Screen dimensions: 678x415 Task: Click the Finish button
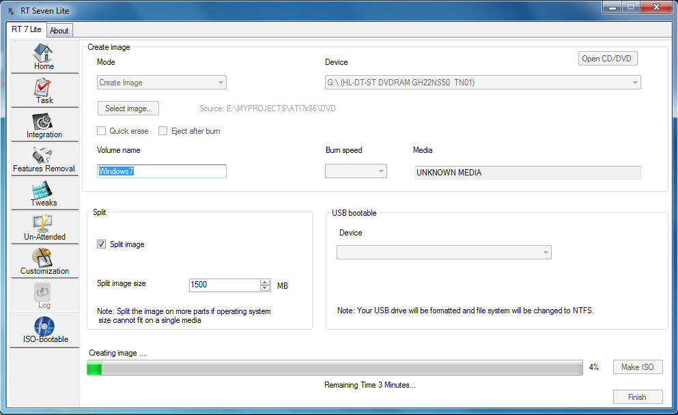[638, 397]
